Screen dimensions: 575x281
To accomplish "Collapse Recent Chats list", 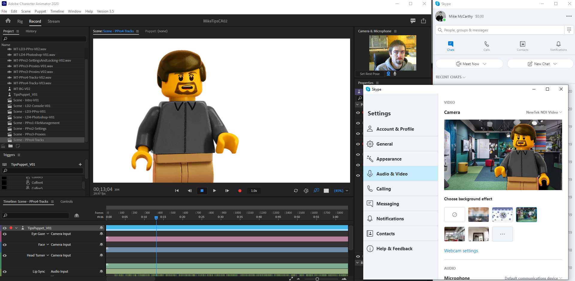I will tap(451, 77).
